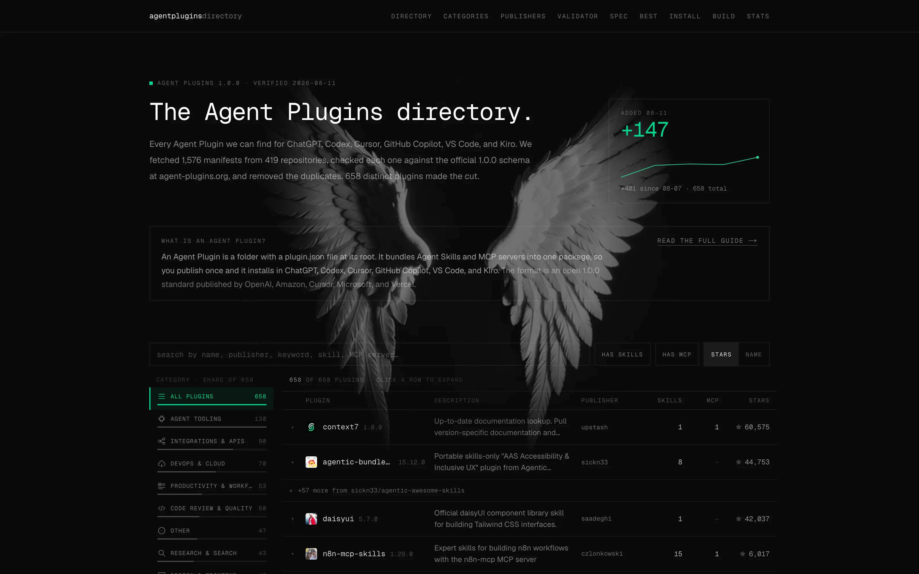Image resolution: width=919 pixels, height=574 pixels.
Task: Click the context7 plugin logo
Action: [x=311, y=427]
